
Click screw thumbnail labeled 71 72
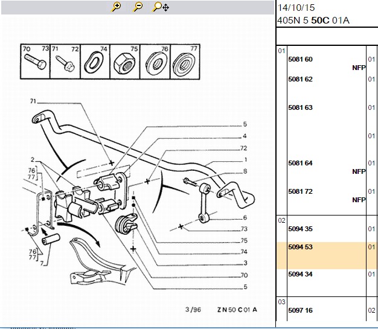point(65,62)
